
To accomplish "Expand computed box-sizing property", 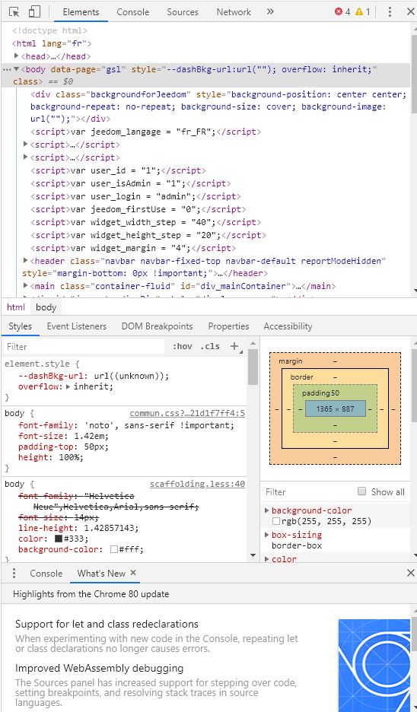I will pos(266,535).
